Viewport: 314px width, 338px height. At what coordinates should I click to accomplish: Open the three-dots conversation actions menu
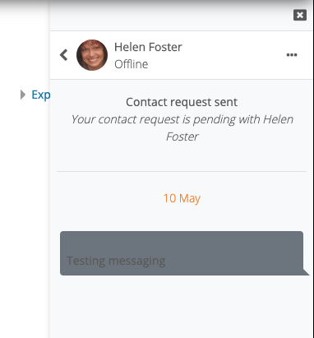click(292, 55)
